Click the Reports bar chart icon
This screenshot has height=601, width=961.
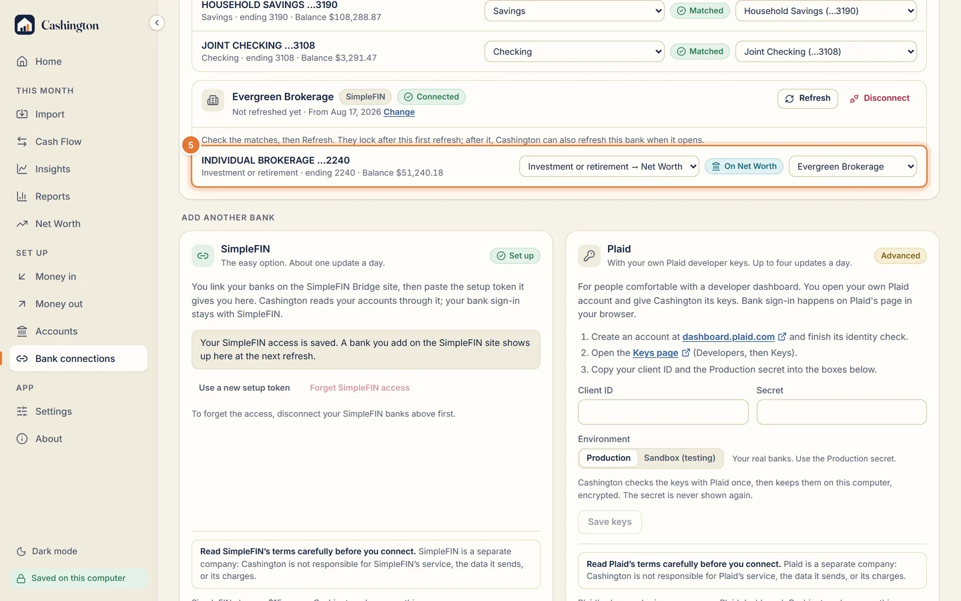point(22,196)
